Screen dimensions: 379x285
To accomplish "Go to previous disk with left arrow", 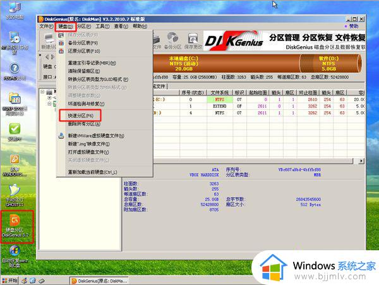I will pos(47,57).
